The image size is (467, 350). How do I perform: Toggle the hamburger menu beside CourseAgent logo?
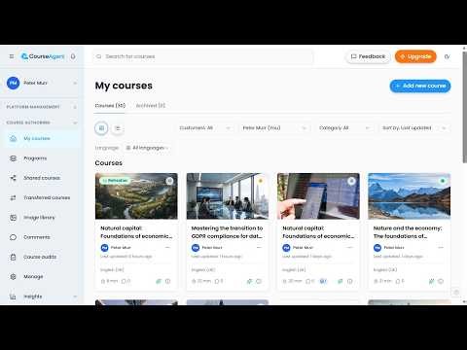pos(12,56)
